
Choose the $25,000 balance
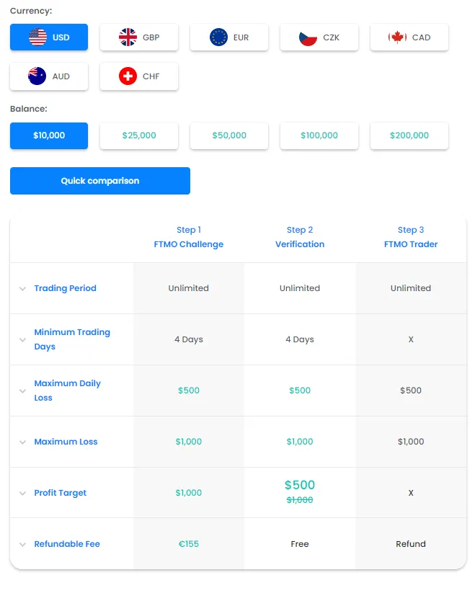[139, 135]
